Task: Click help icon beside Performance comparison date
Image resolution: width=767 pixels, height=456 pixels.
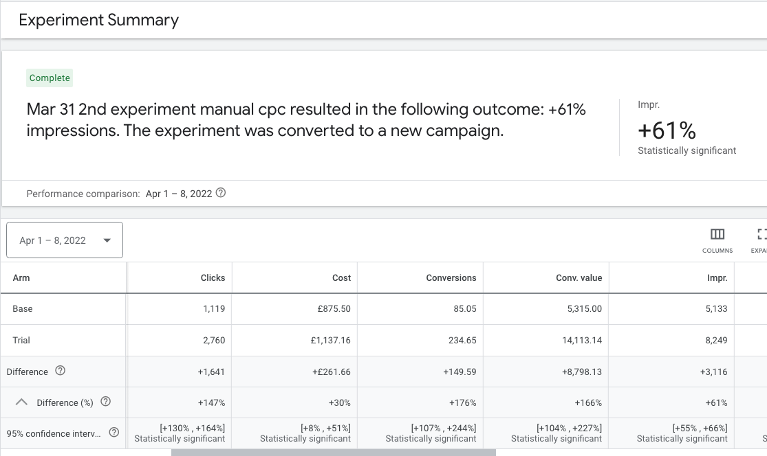Action: (221, 193)
